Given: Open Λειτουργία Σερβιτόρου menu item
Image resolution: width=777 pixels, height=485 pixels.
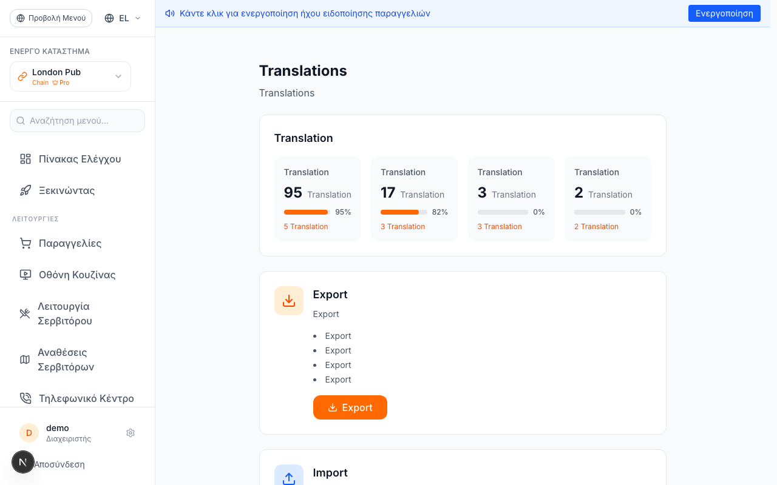Looking at the screenshot, I should coord(77,313).
